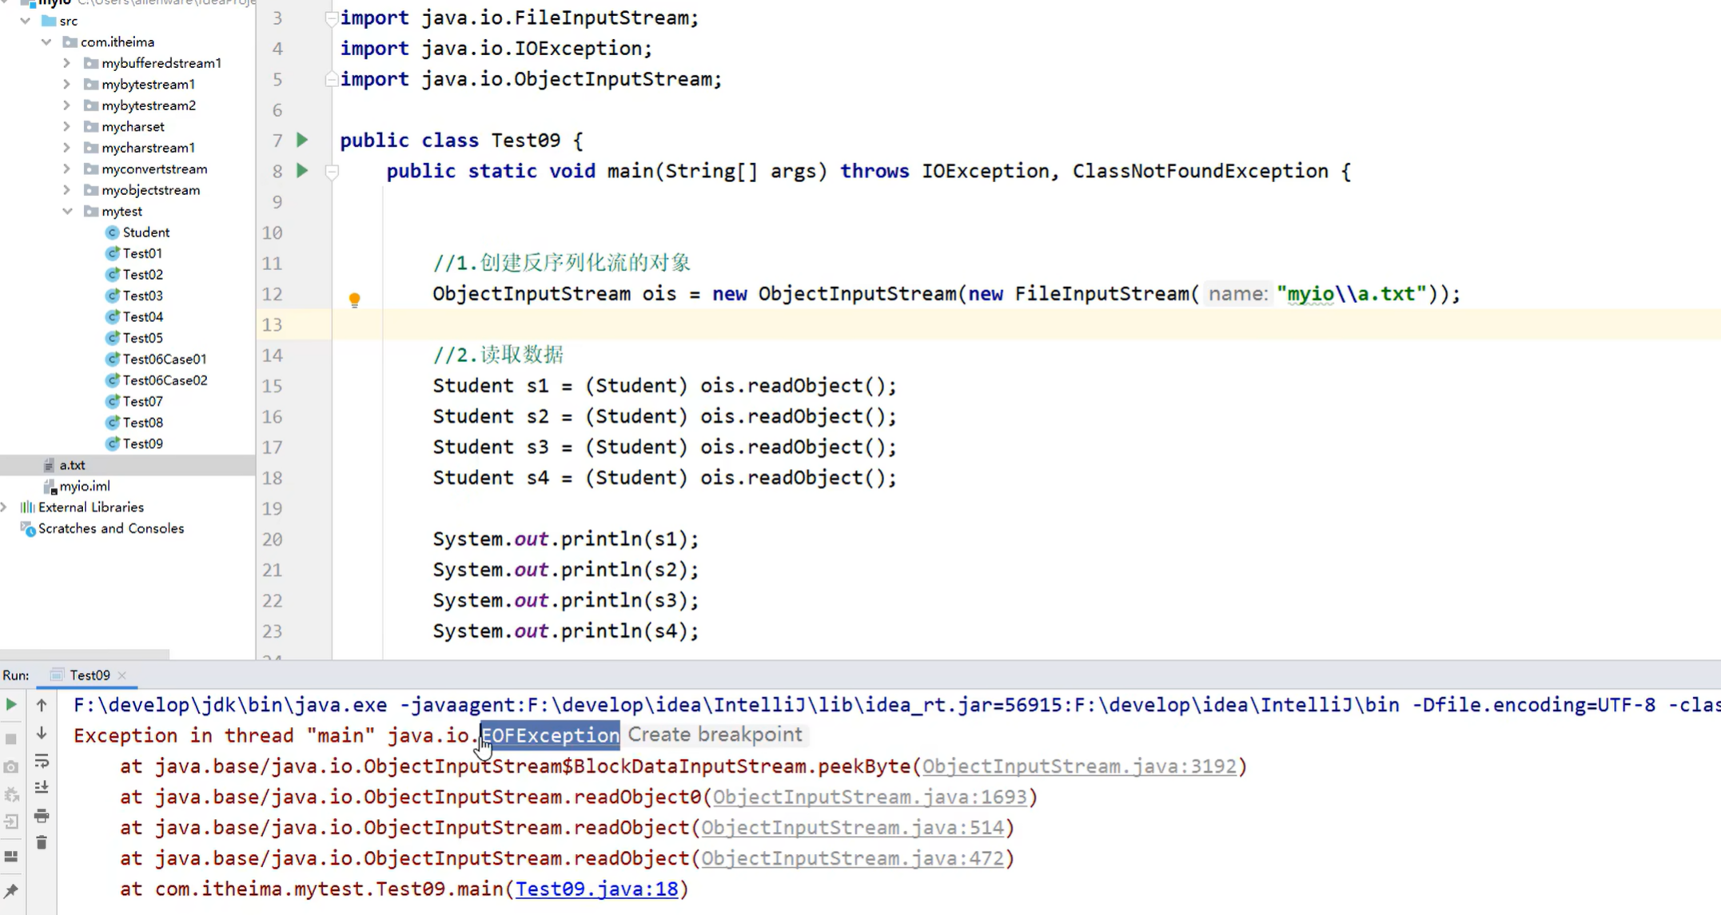The image size is (1721, 915).
Task: Toggle soft-wrap in the Run console
Action: point(42,760)
